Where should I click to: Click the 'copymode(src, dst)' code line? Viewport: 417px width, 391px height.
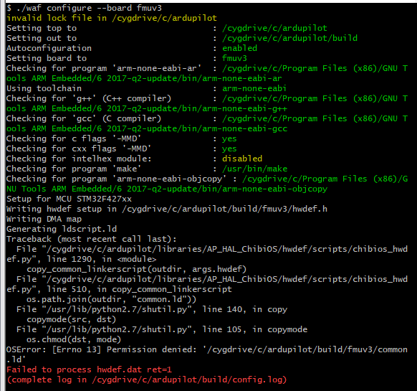click(71, 319)
